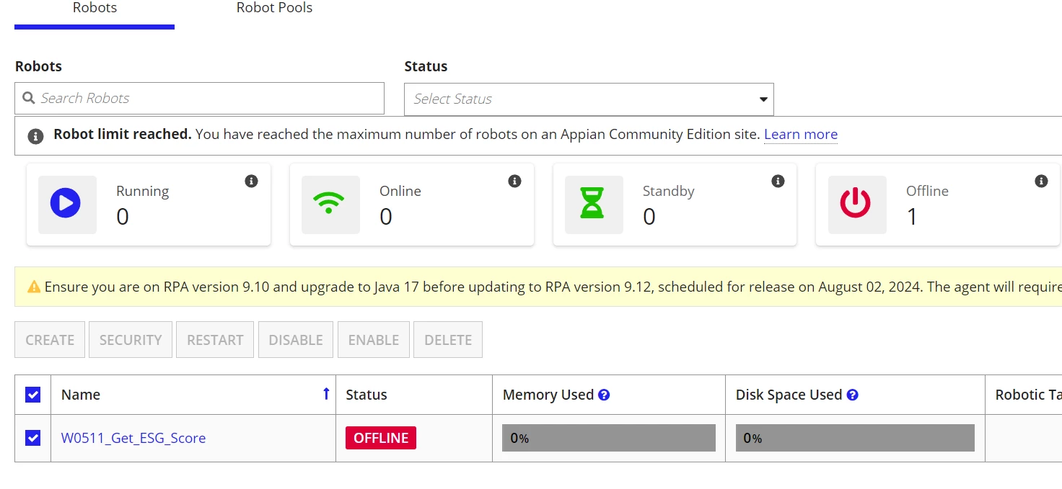The image size is (1062, 489).
Task: Click the Standby count value 0
Action: click(x=649, y=217)
